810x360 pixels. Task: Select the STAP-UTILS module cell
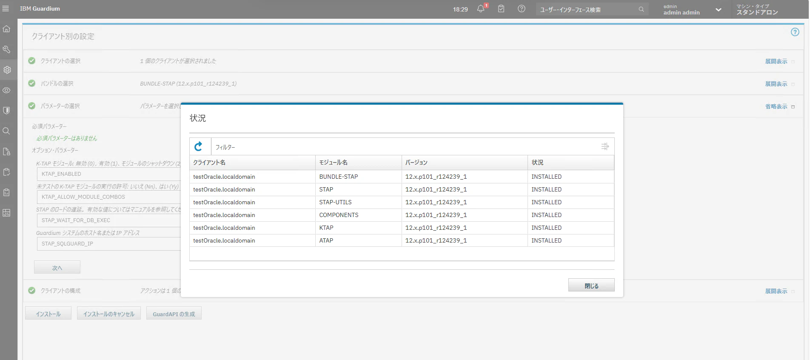(359, 202)
